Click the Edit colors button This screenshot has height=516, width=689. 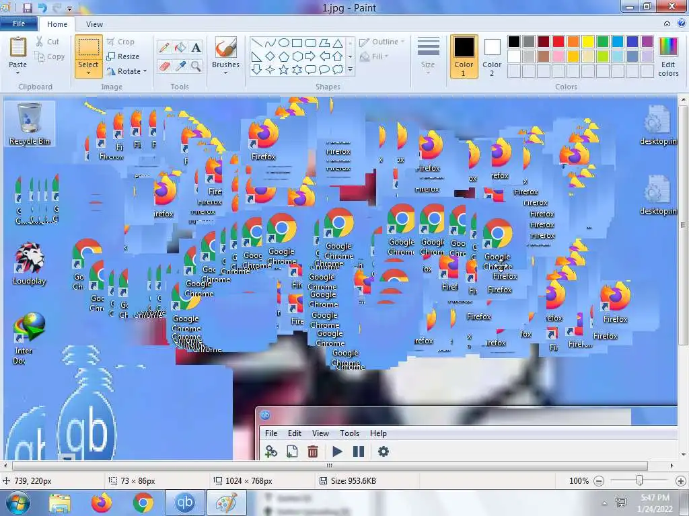click(668, 57)
